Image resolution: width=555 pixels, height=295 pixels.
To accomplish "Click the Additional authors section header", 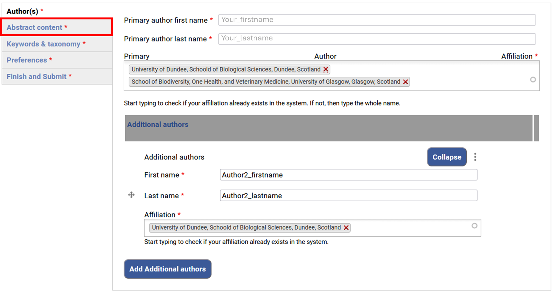I will click(x=158, y=125).
